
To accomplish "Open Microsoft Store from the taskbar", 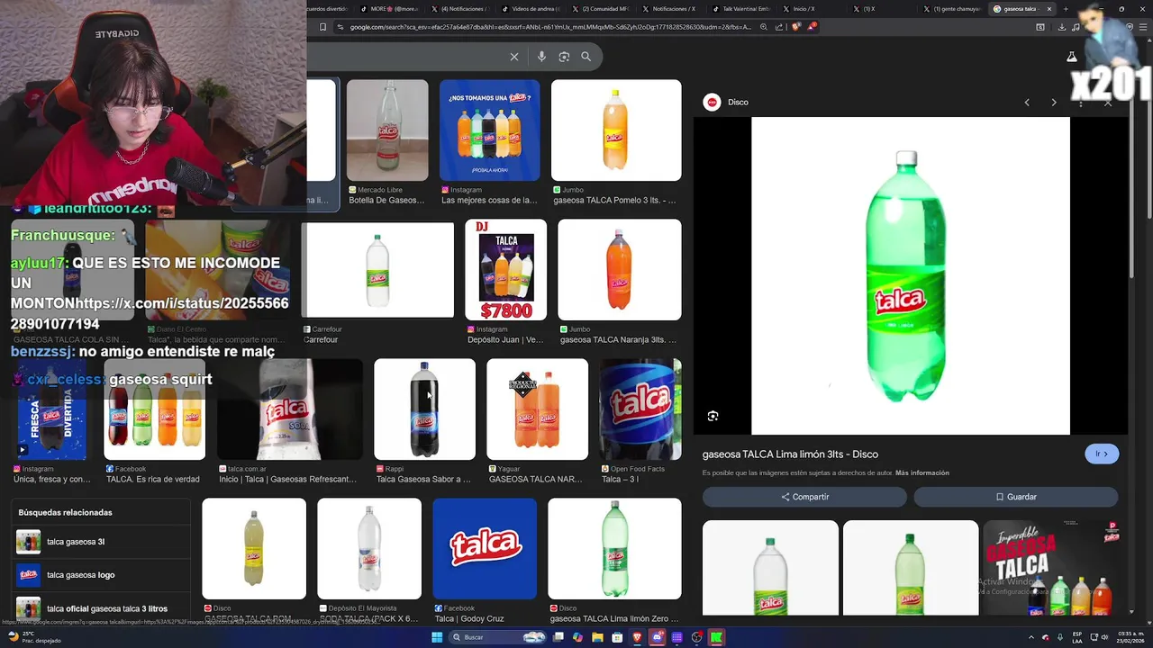I will pos(617,637).
